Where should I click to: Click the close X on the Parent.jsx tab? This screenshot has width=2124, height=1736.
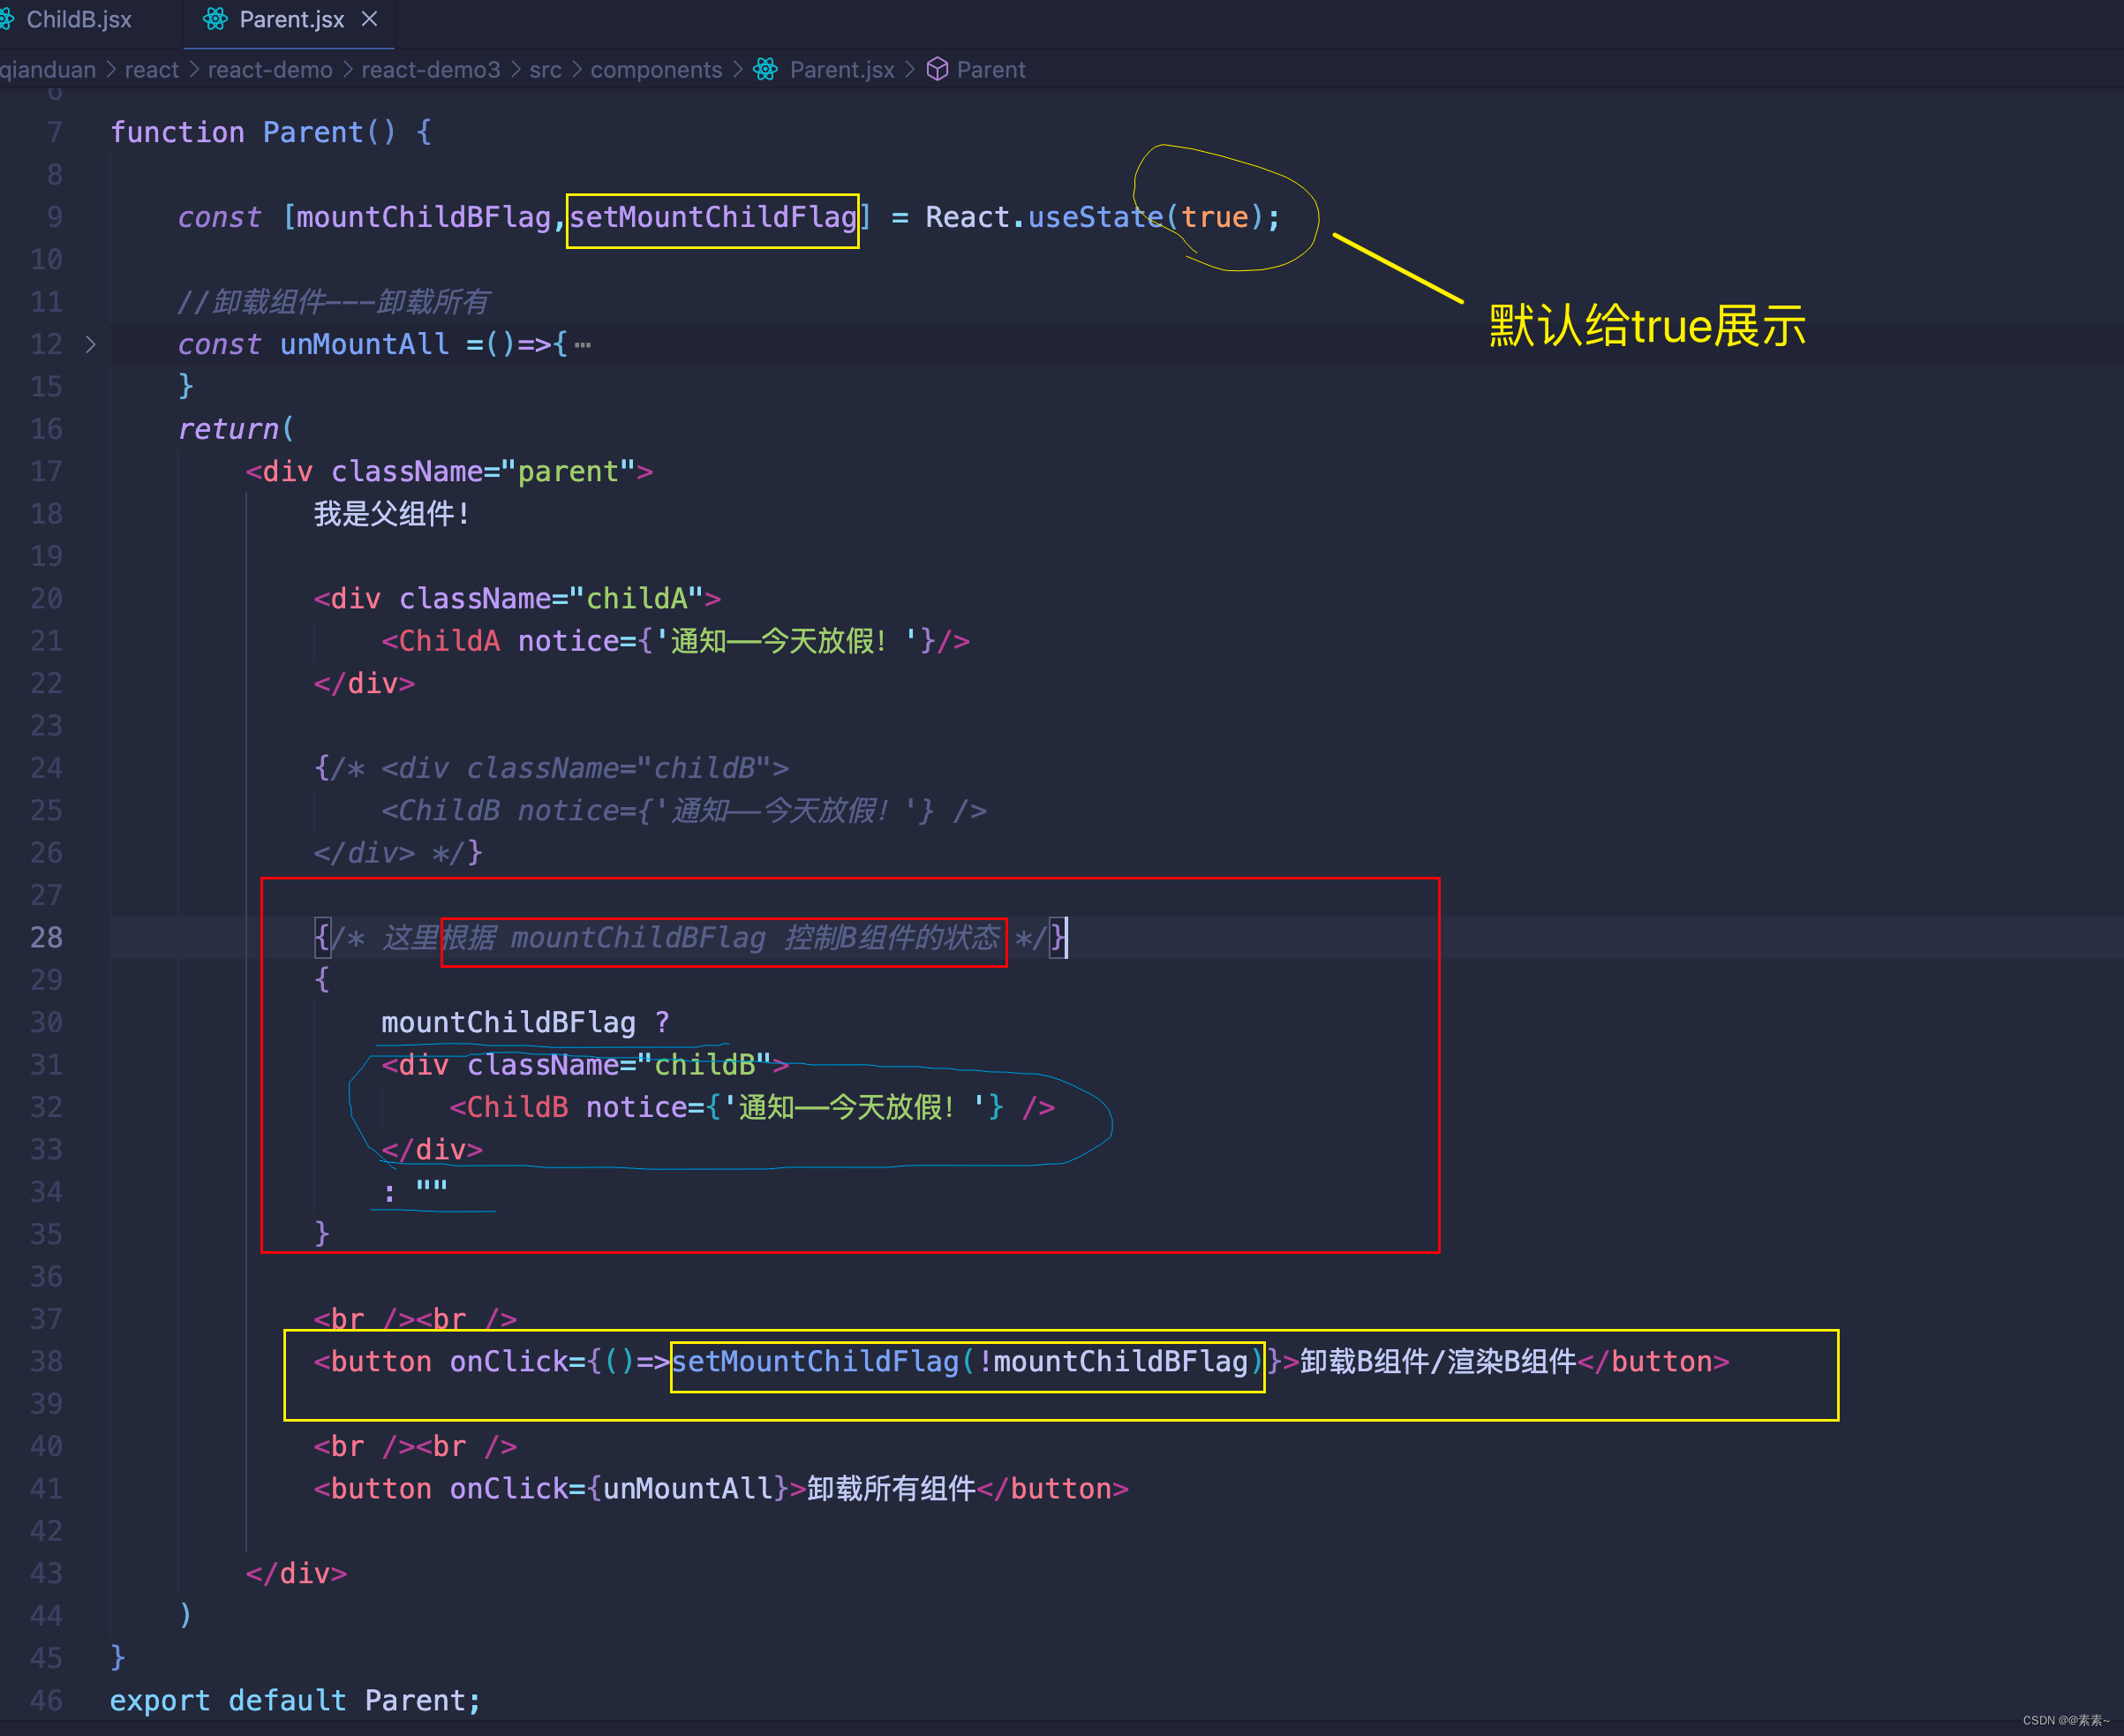pos(369,19)
